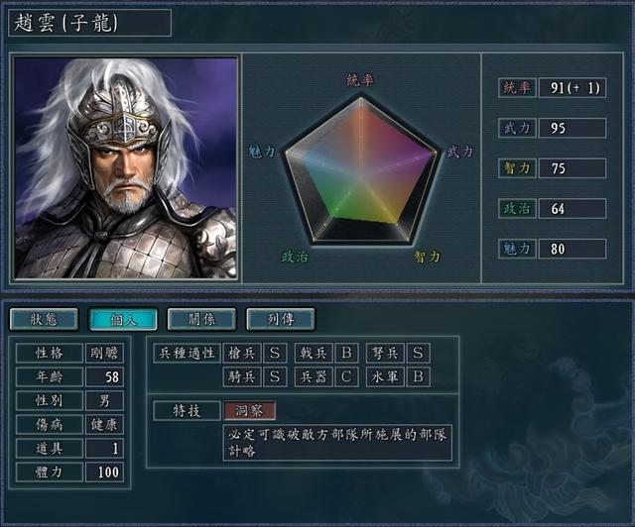Switch to the 狀態 tab
The image size is (635, 527).
44,320
